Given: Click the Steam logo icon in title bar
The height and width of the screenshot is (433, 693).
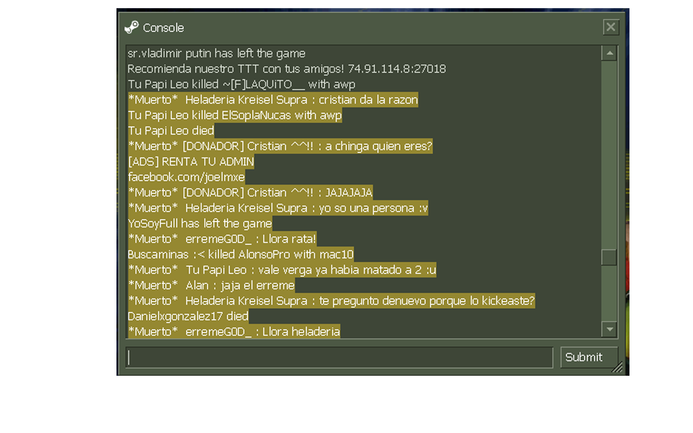Looking at the screenshot, I should click(131, 27).
